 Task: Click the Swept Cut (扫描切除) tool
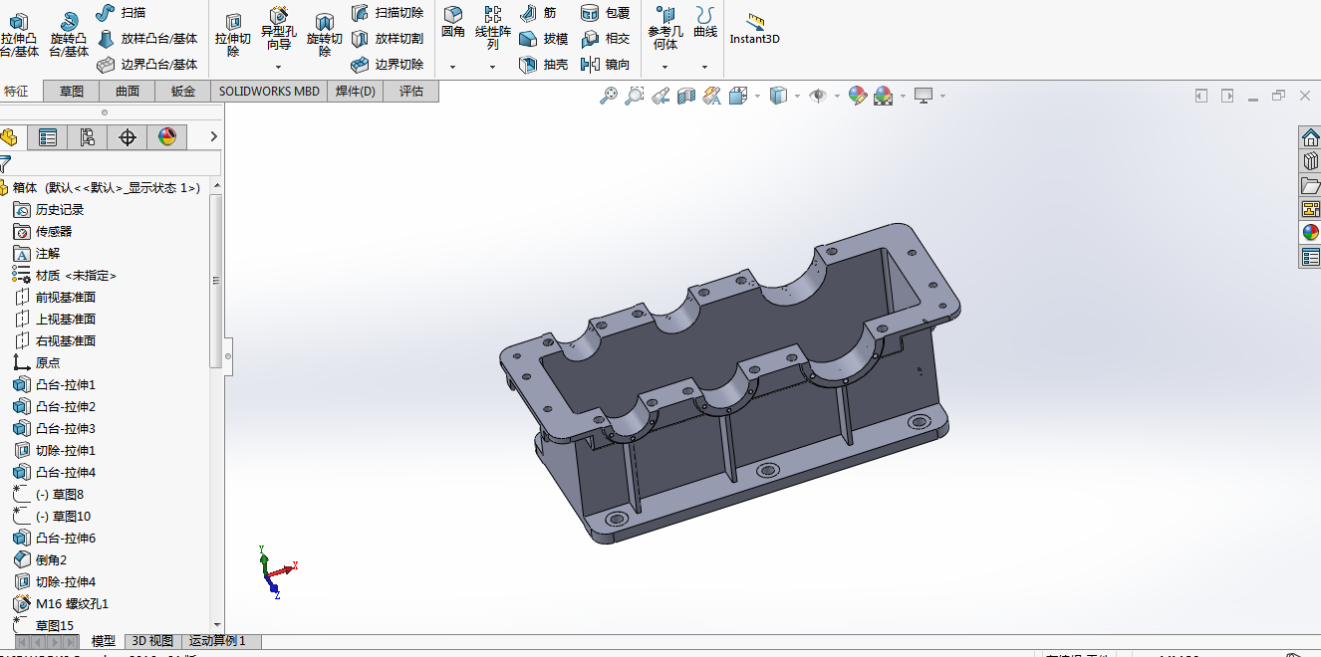[388, 13]
